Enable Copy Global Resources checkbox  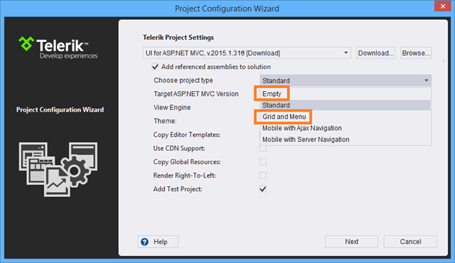[263, 162]
